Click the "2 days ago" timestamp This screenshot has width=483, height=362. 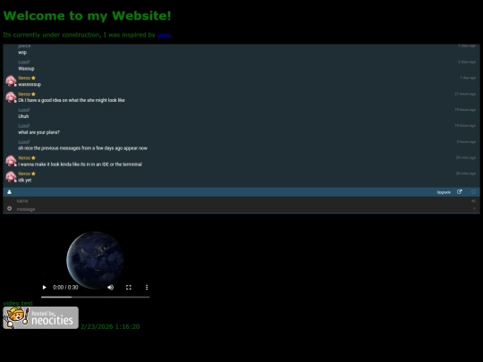point(467,62)
